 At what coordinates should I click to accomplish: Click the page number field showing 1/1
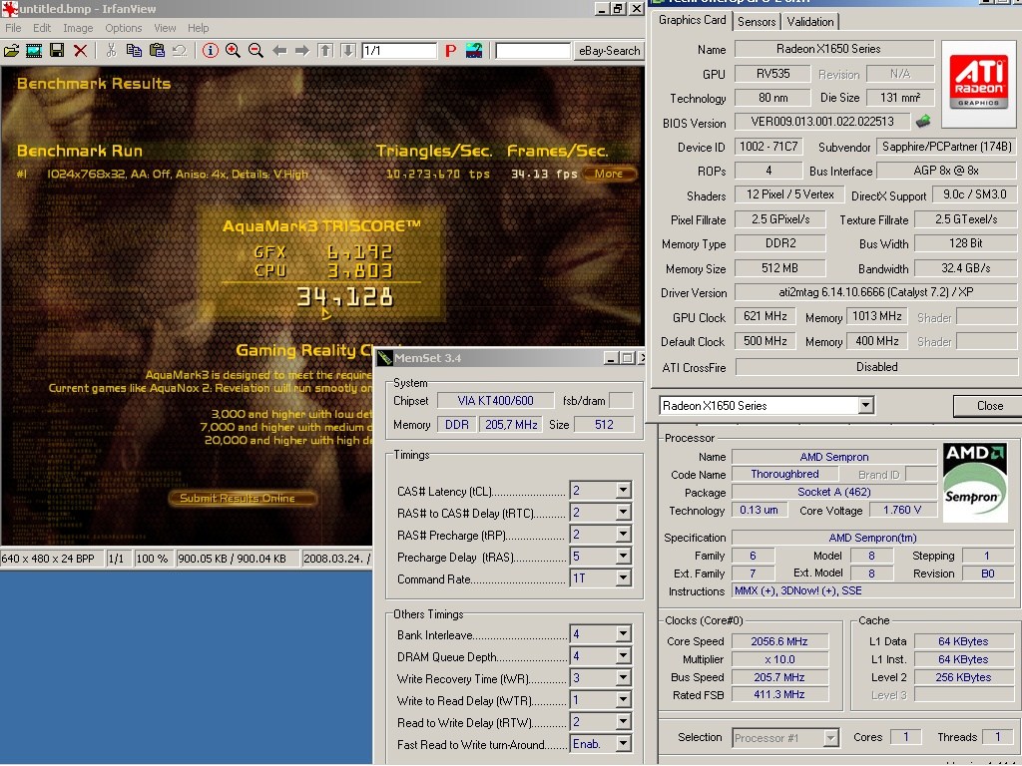coord(399,51)
